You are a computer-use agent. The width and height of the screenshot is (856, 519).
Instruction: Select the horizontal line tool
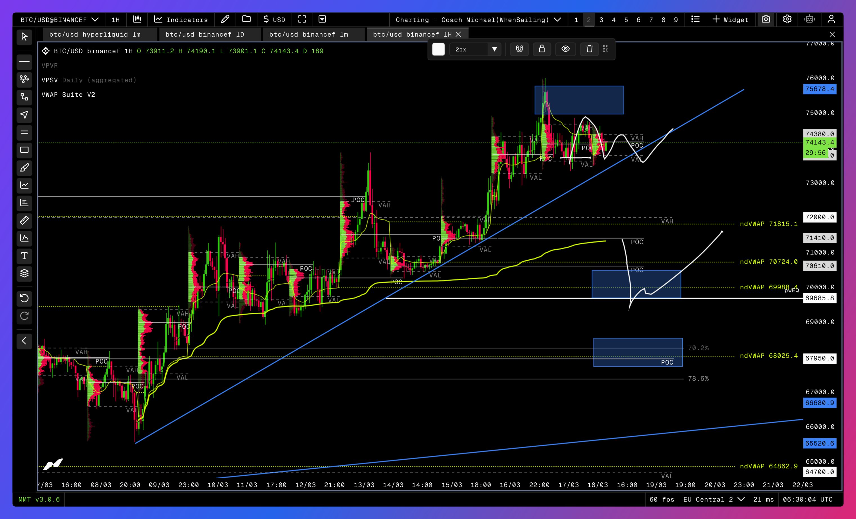click(24, 62)
